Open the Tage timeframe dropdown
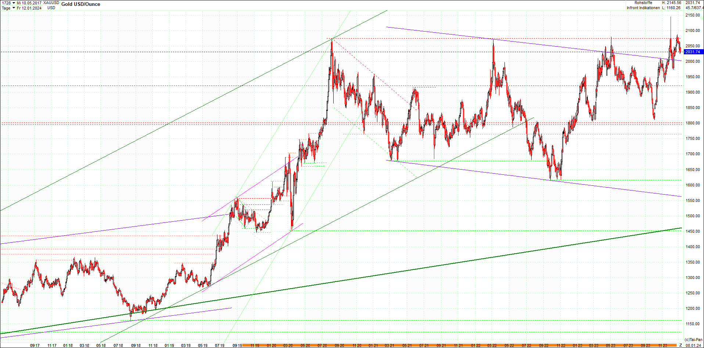The width and height of the screenshot is (704, 348). 14,8
